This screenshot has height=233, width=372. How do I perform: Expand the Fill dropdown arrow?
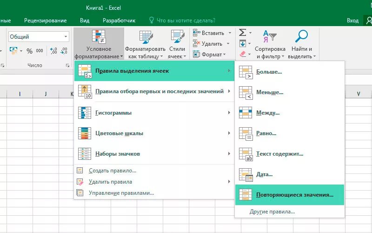(x=249, y=44)
